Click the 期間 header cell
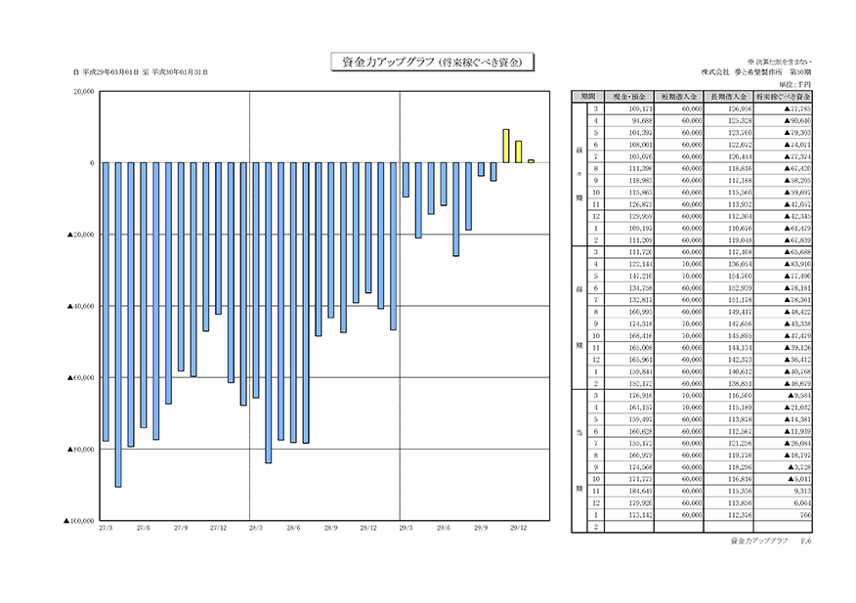Viewport: 856px width, 603px height. [x=587, y=99]
